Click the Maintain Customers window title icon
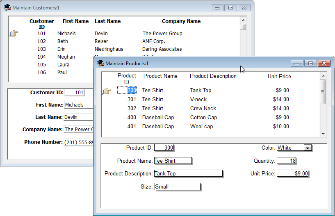 7,7
